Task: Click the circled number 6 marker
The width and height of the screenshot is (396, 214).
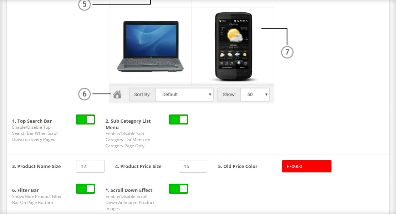Action: pos(84,94)
